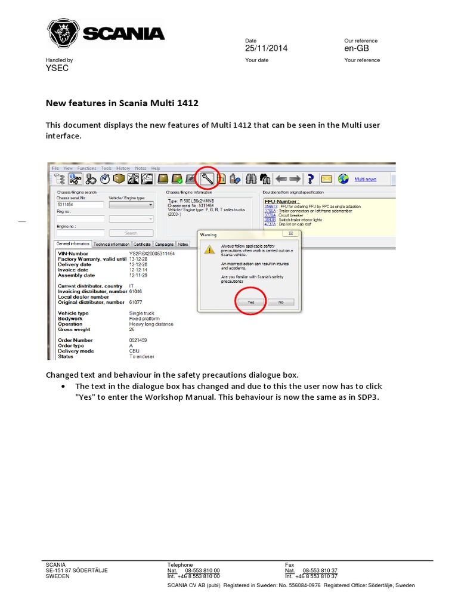Viewport: 458px width, 611px height.
Task: Open the Notes menu in menu bar
Action: point(141,168)
